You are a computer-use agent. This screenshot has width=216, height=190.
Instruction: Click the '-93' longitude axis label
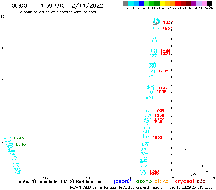[x=172, y=178]
